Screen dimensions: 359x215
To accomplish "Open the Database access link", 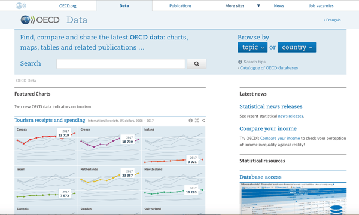I will click(260, 177).
